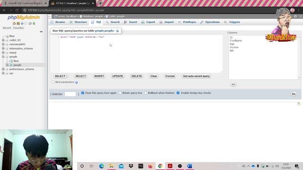Switch to the Browse tab
The image size is (303, 170).
58,22
